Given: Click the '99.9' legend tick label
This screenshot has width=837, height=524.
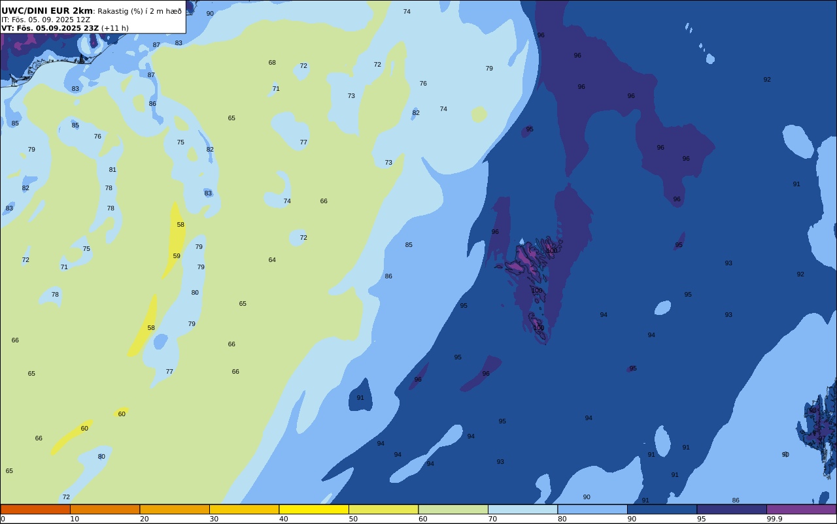Looking at the screenshot, I should pyautogui.click(x=775, y=519).
